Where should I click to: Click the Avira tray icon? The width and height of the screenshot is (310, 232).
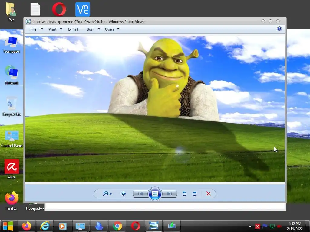[257, 226]
